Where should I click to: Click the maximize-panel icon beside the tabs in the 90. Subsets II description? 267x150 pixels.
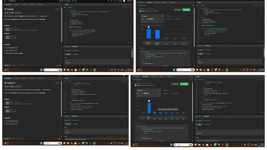click(x=59, y=78)
